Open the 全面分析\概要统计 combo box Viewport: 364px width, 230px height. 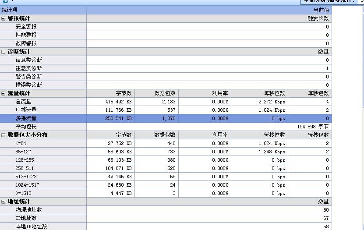click(360, 1)
